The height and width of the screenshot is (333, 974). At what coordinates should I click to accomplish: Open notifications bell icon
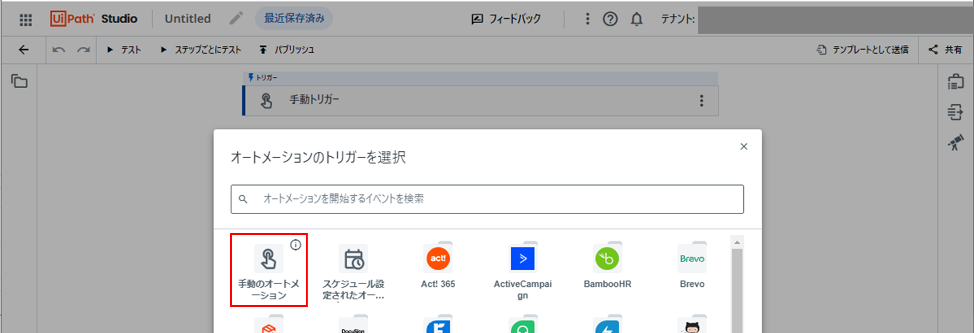(637, 19)
